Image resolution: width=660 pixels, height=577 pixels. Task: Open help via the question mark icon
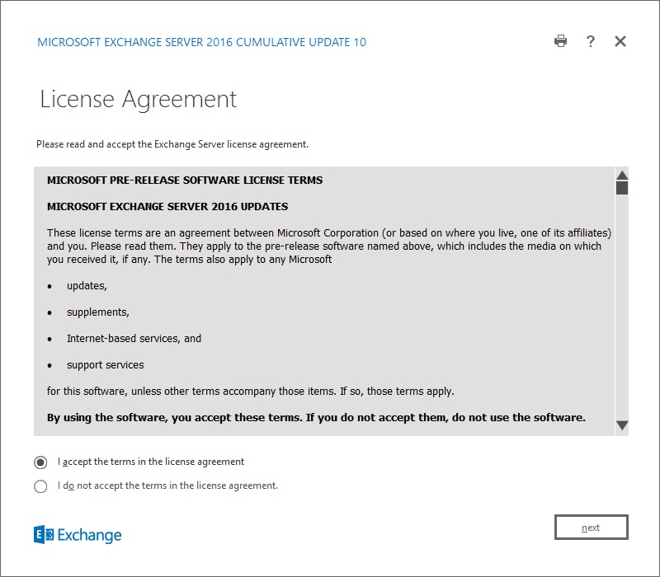coord(591,41)
